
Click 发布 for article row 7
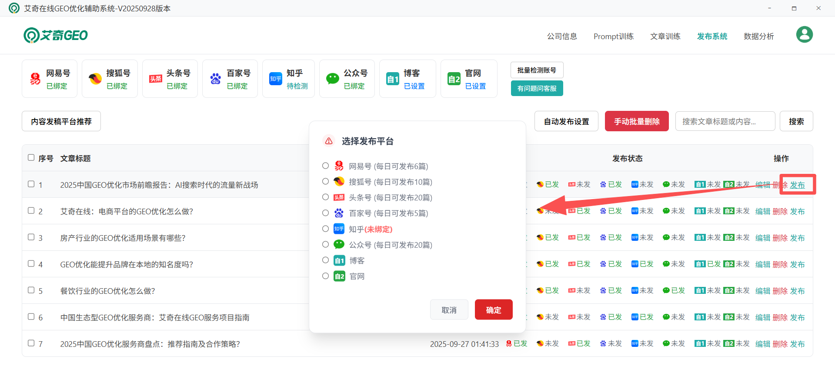point(797,344)
